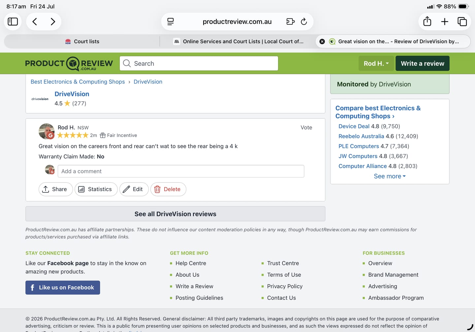Close the DriveVision review tab
This screenshot has height=332, width=475.
(322, 42)
